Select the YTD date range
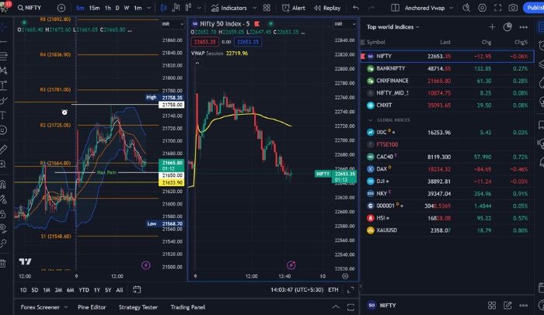544x315 pixels. pyautogui.click(x=83, y=290)
